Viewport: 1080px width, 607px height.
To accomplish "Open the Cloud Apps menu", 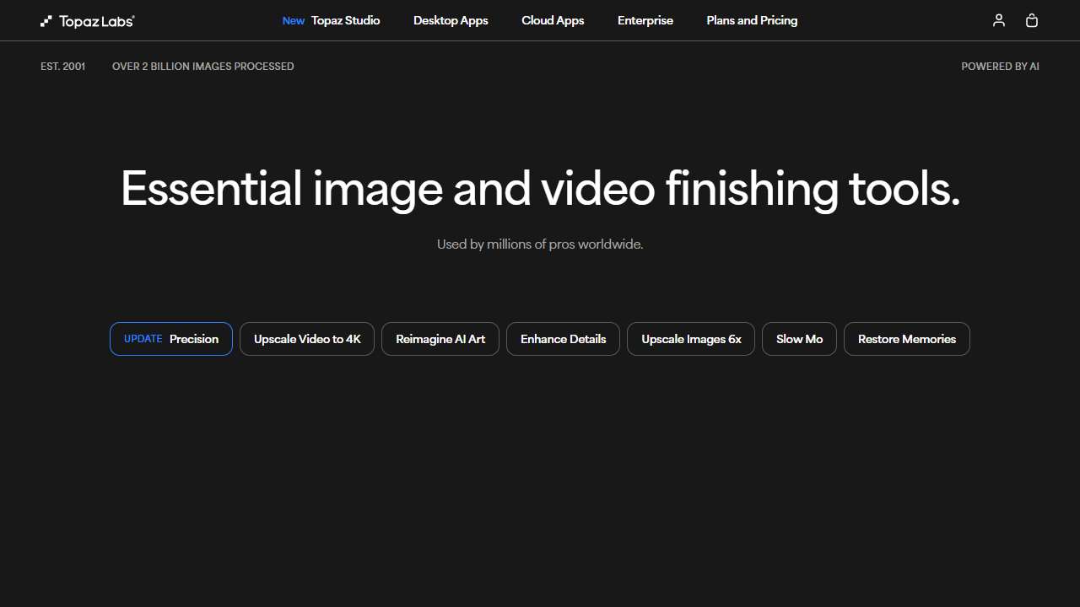I will pyautogui.click(x=553, y=20).
